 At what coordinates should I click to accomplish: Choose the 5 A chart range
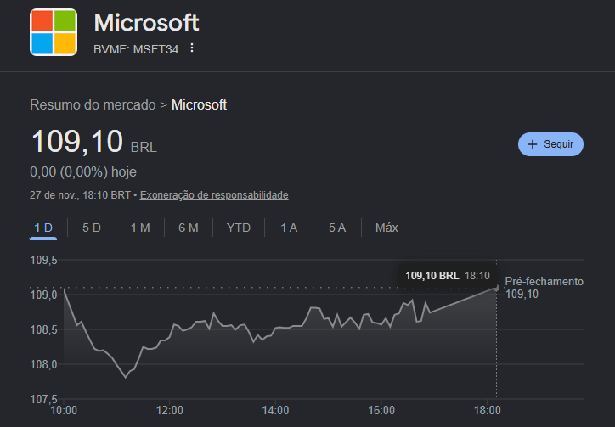(x=337, y=228)
